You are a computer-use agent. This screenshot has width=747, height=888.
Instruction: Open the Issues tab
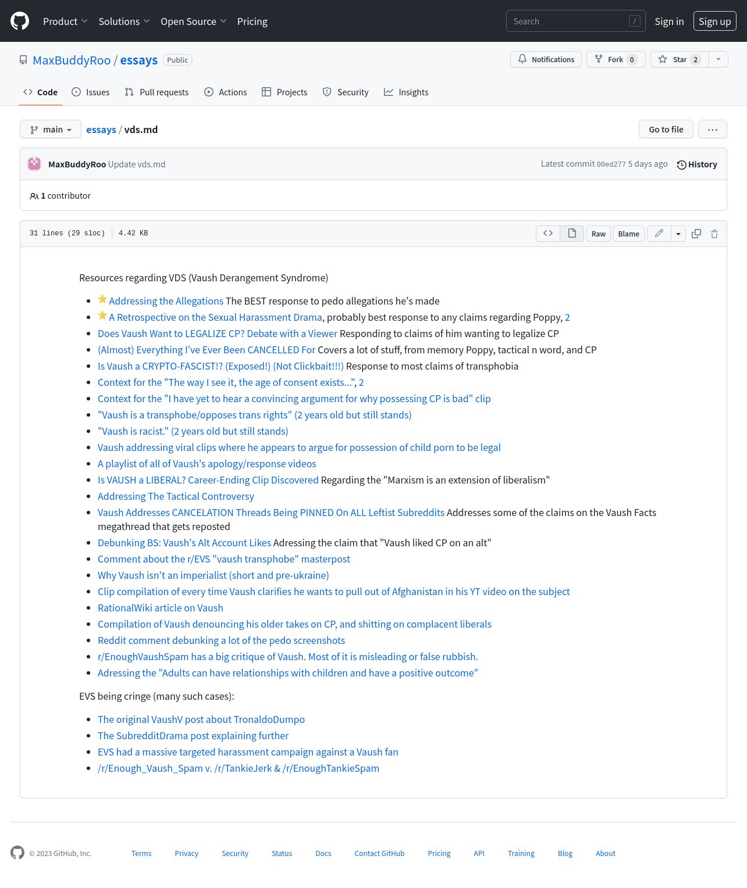coord(90,92)
